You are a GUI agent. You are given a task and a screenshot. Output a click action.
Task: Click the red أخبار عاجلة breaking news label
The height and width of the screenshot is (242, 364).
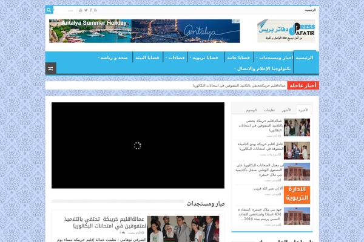click(303, 85)
